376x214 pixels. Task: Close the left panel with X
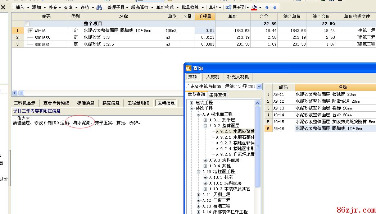click(3, 7)
